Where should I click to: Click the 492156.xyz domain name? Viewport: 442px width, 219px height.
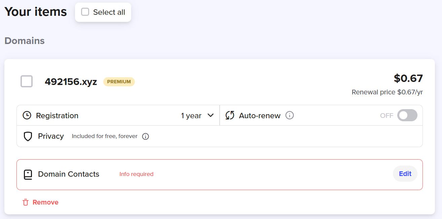click(x=71, y=82)
